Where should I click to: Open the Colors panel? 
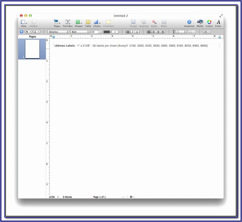(x=209, y=24)
